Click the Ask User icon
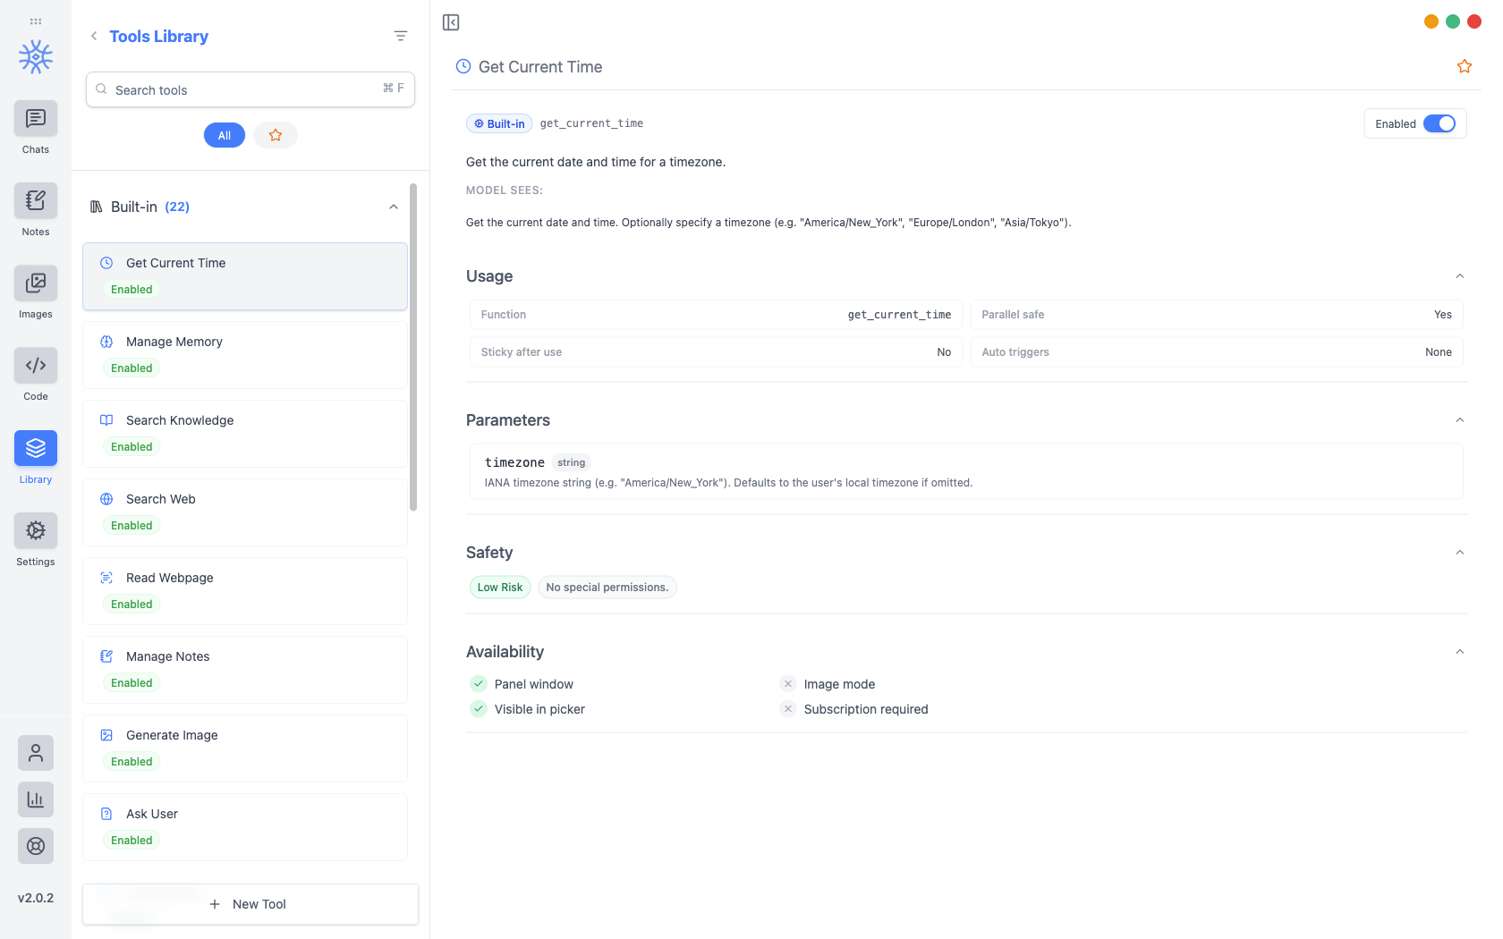 point(106,814)
